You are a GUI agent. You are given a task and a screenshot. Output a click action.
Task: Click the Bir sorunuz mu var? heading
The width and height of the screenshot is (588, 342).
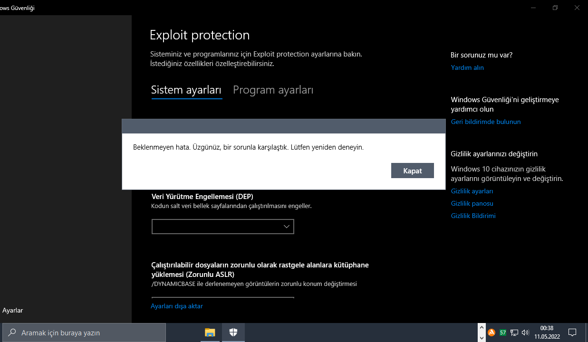[x=482, y=55]
